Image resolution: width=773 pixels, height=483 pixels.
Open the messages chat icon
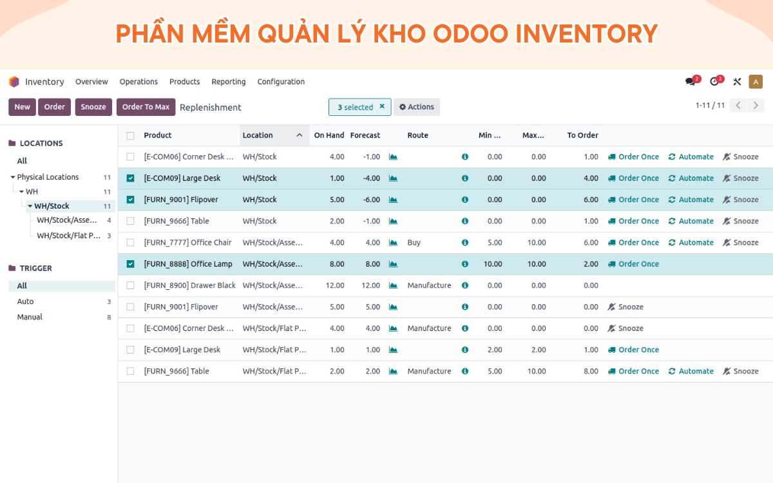692,81
